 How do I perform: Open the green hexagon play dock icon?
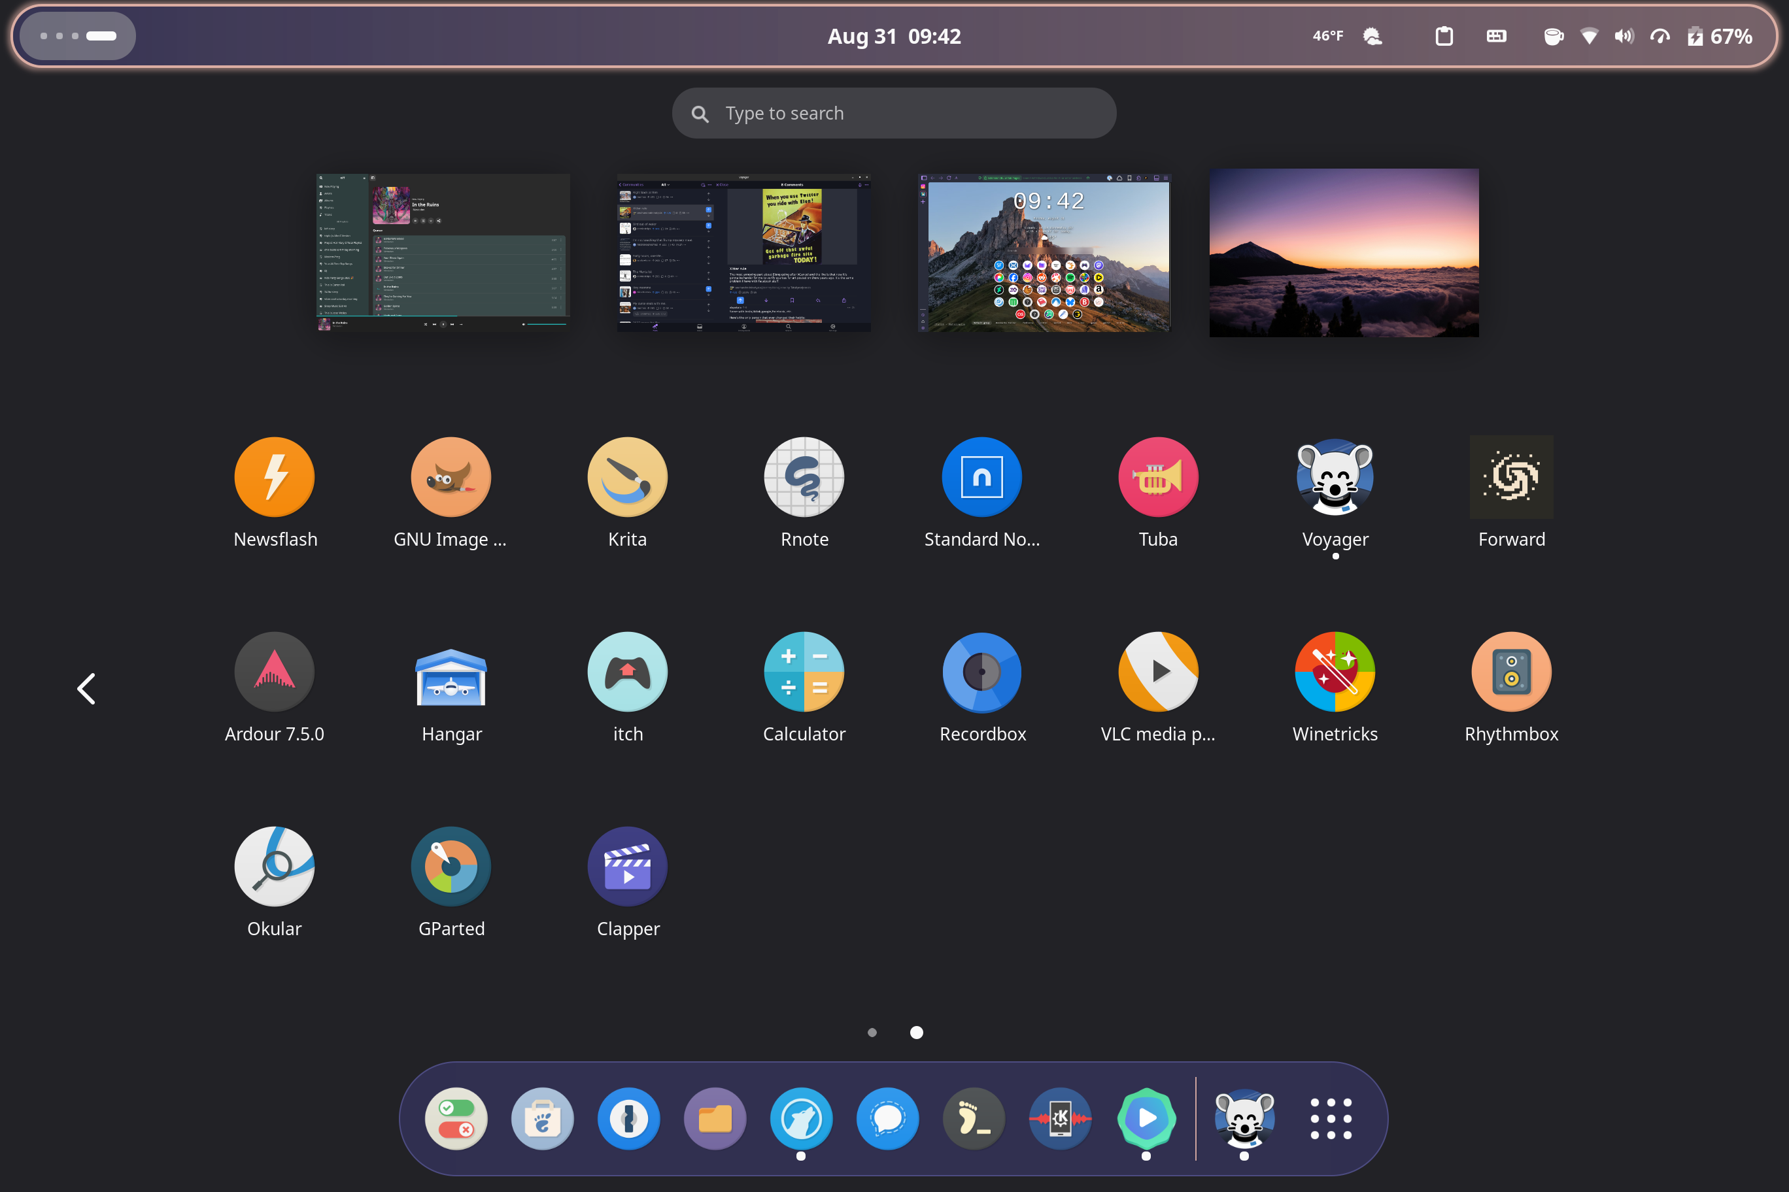coord(1146,1118)
